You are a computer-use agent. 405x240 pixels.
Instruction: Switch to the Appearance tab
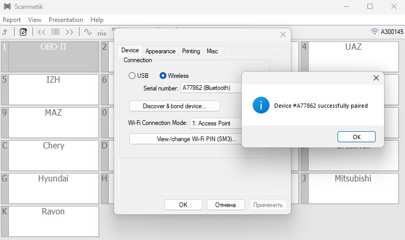tap(160, 51)
